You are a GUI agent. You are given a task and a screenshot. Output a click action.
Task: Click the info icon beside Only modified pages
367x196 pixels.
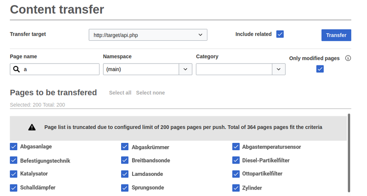[x=348, y=58]
